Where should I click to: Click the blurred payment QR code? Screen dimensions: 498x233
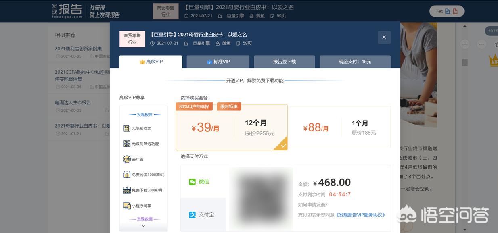[x=261, y=199]
